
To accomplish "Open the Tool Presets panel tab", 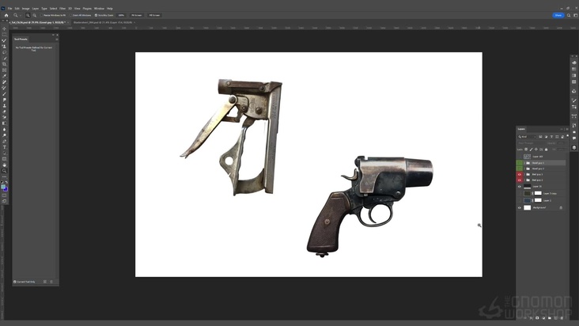I will click(21, 39).
